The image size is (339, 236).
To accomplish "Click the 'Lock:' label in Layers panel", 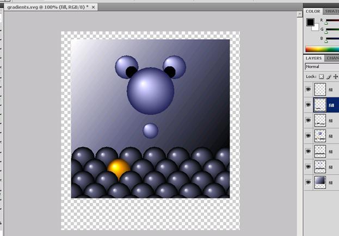I will (x=311, y=77).
